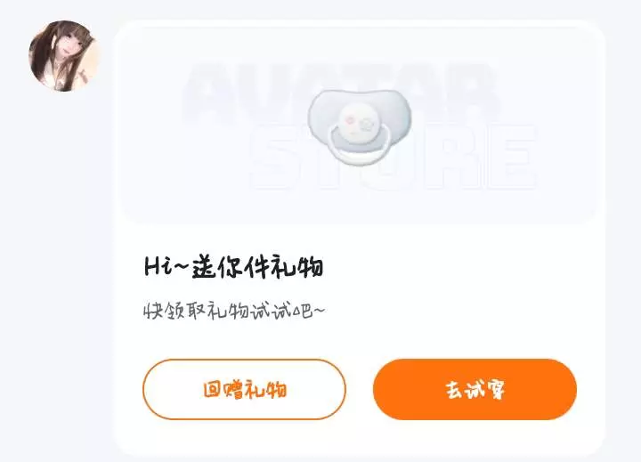
Task: Open the sender's profile avatar
Action: (64, 56)
